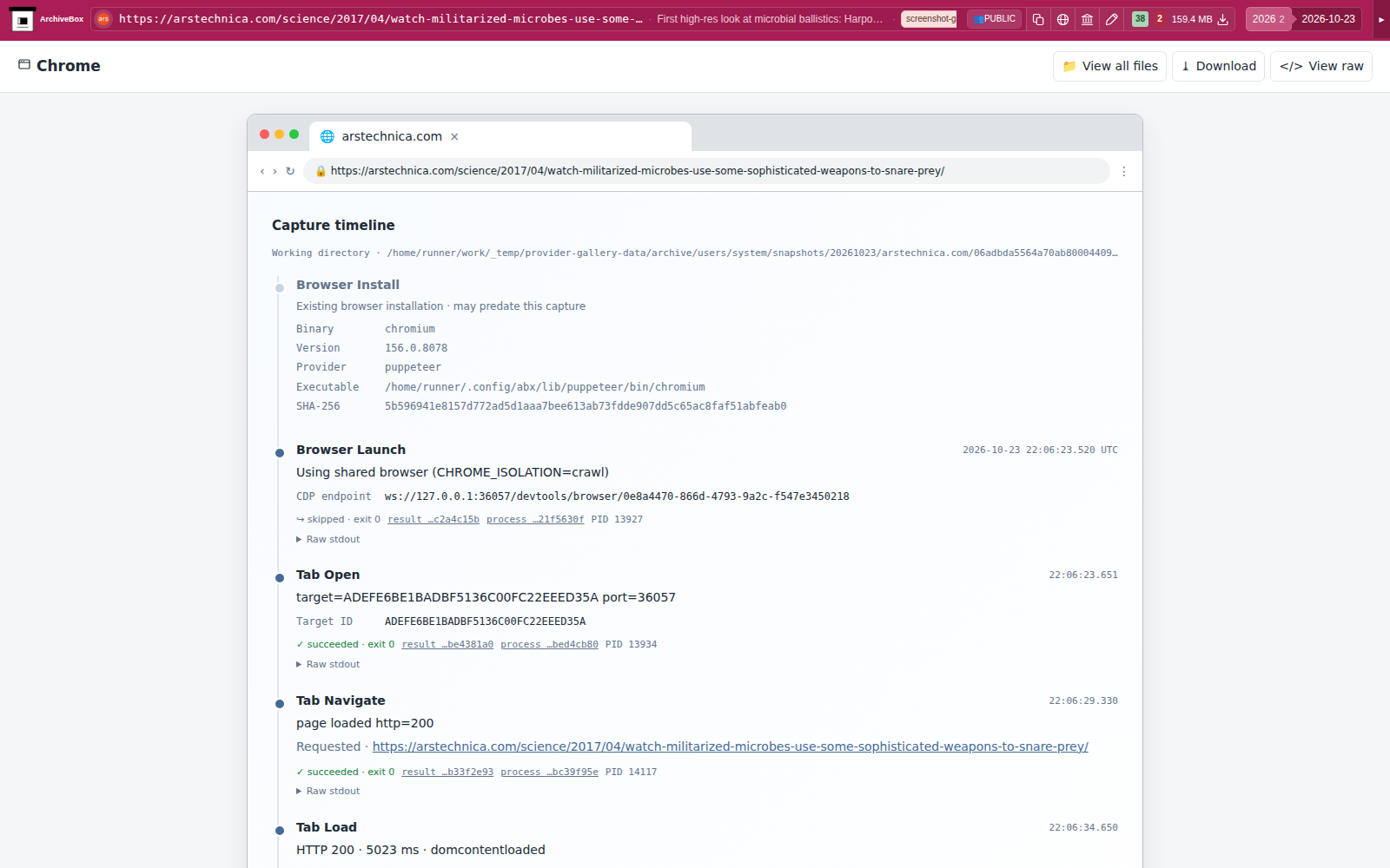
Task: Click the Tab Navigate timeline dot
Action: coord(280,704)
